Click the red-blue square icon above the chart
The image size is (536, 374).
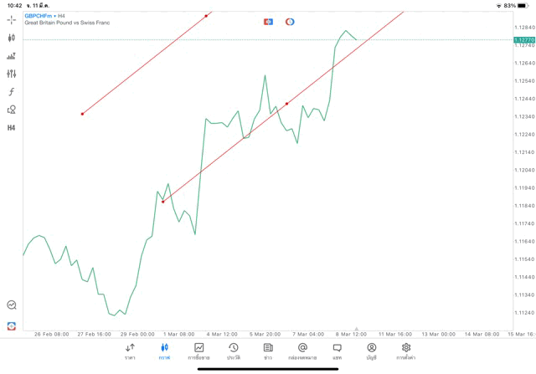click(x=268, y=22)
